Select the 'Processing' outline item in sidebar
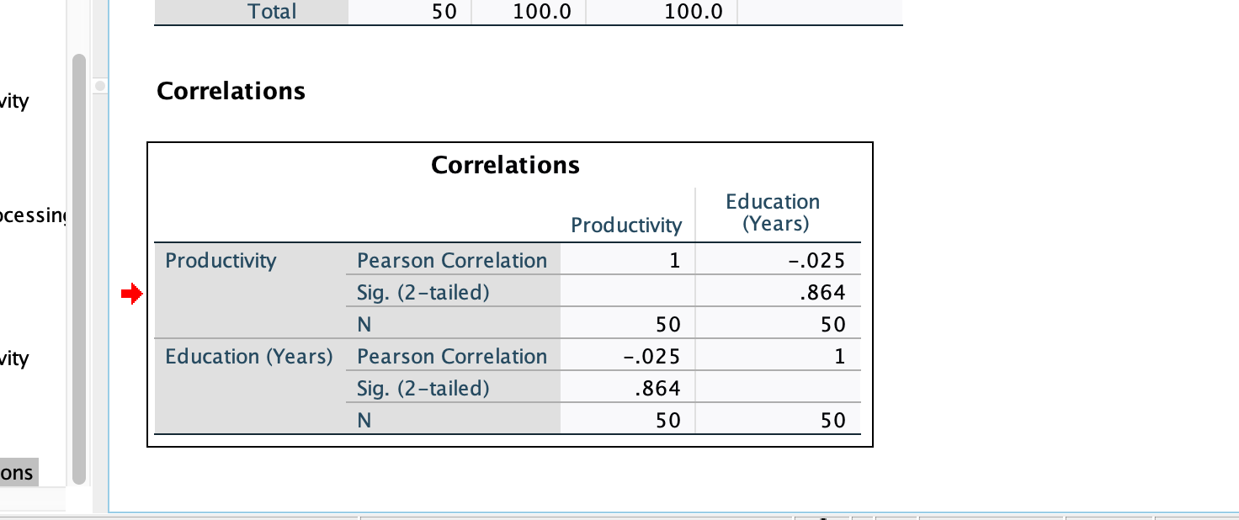Screen dimensions: 1239x520 point(34,215)
